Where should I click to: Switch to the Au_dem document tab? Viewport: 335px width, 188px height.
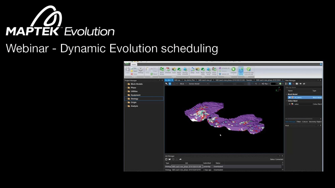click(x=168, y=80)
